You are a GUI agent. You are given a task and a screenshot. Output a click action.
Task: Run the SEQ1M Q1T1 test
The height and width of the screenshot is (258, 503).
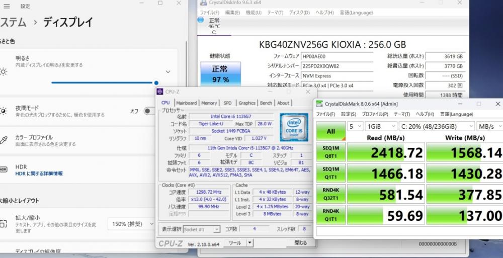pos(331,173)
